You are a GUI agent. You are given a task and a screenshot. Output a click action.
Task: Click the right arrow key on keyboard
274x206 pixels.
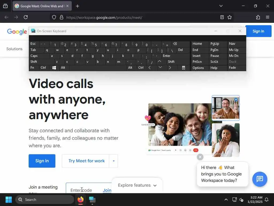click(x=170, y=68)
